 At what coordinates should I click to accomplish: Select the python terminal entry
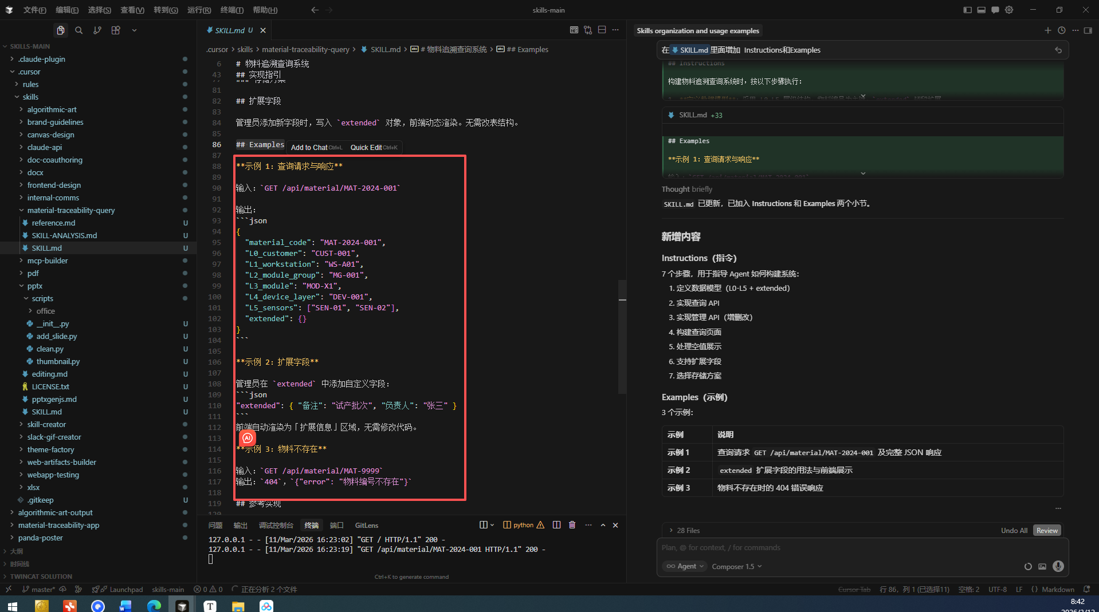tap(523, 525)
